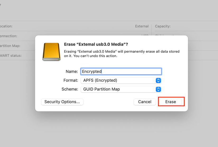Click the Connection row label behind dialog
Screen dimensions: 218x147
click(8, 36)
